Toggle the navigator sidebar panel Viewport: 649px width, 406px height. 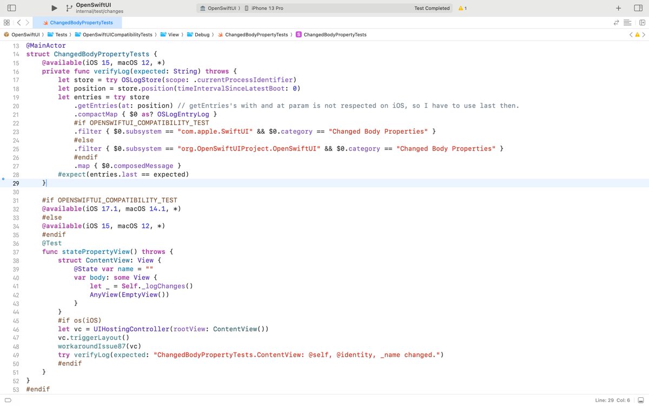[x=11, y=8]
